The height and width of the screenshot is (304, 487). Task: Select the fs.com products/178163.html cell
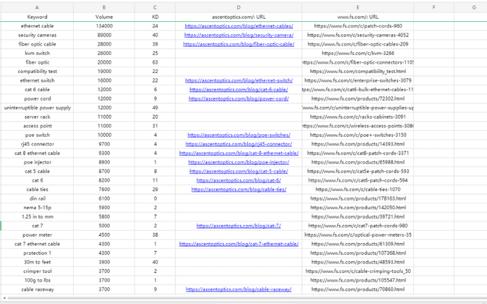(x=358, y=198)
